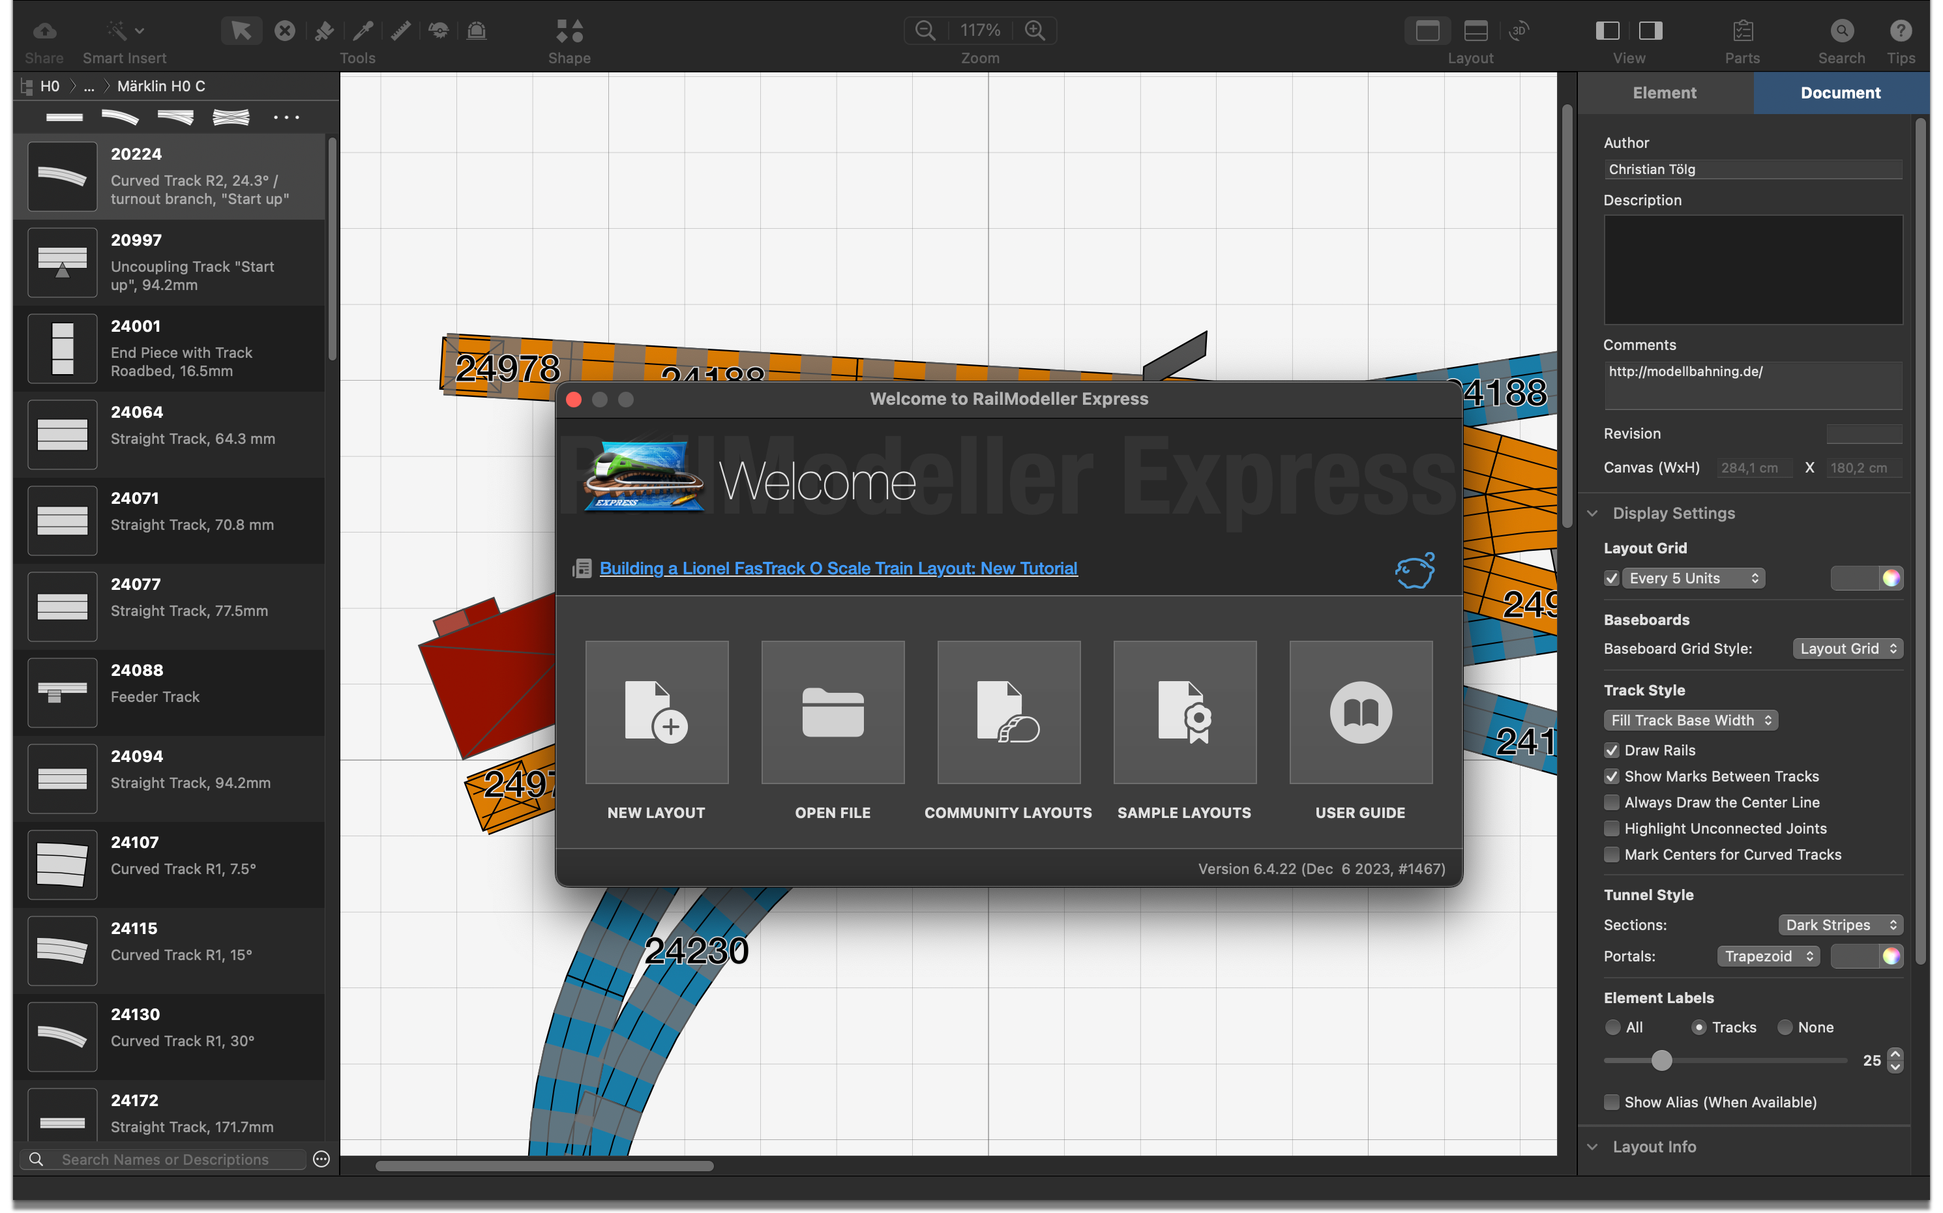
Task: Enable Highlight Unconnected Joints
Action: [x=1610, y=828]
